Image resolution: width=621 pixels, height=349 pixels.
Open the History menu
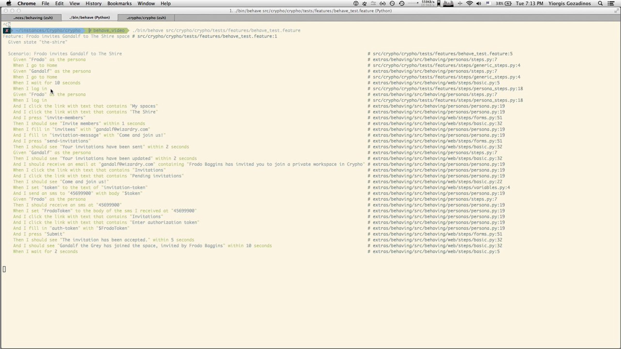pyautogui.click(x=93, y=3)
